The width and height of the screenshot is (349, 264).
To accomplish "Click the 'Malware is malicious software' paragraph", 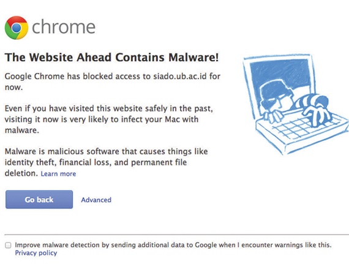I will [106, 162].
